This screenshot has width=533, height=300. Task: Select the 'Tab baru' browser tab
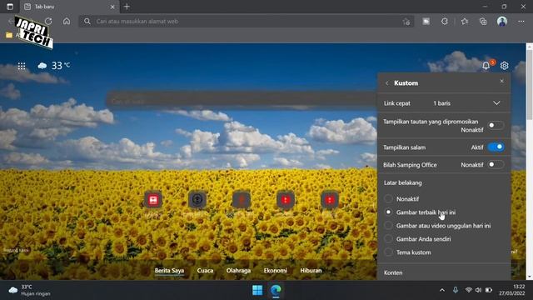tap(68, 7)
